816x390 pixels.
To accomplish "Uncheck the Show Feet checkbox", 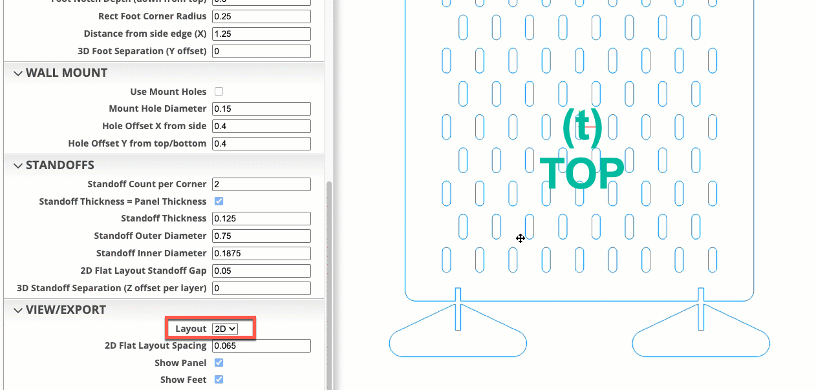I will (x=219, y=380).
